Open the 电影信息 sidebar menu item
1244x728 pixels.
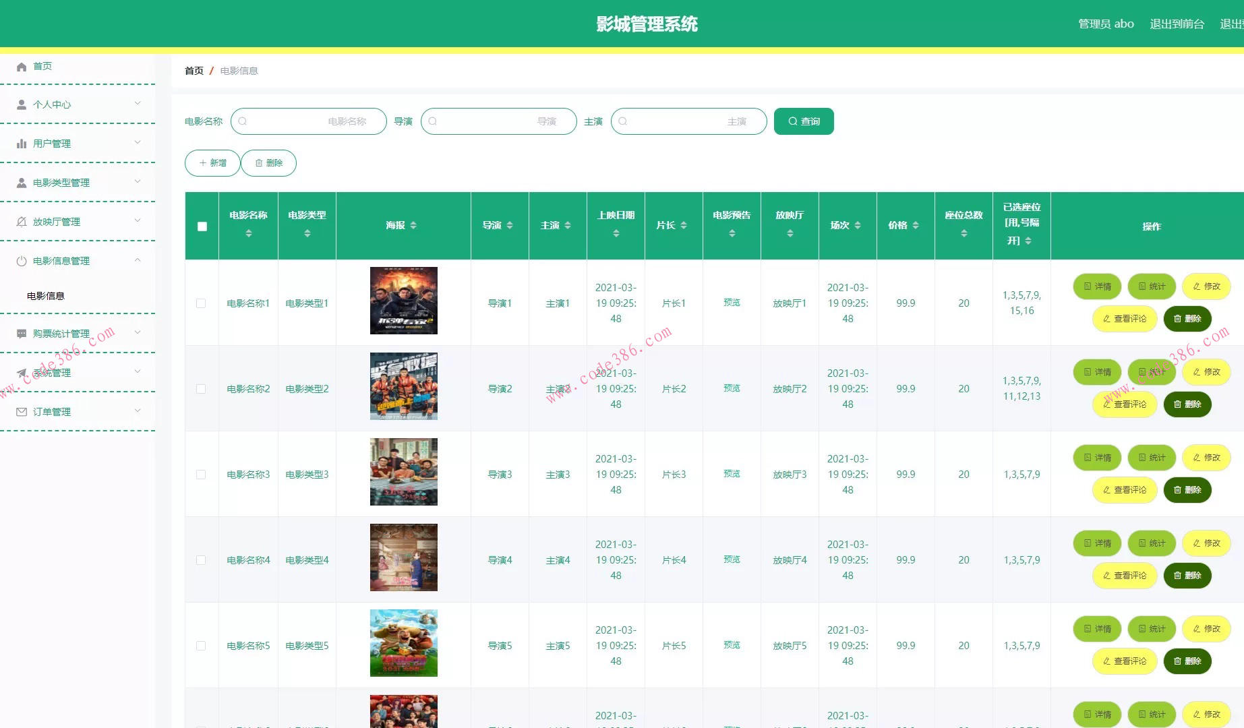pyautogui.click(x=45, y=295)
